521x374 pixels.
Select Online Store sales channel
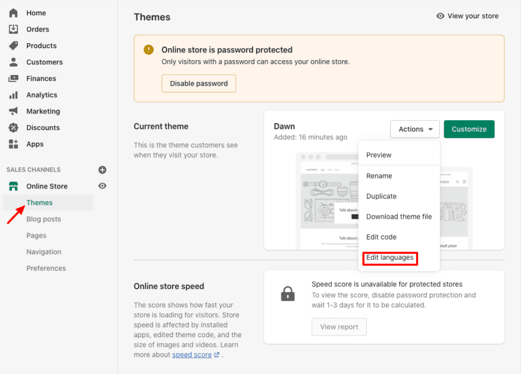pyautogui.click(x=47, y=186)
